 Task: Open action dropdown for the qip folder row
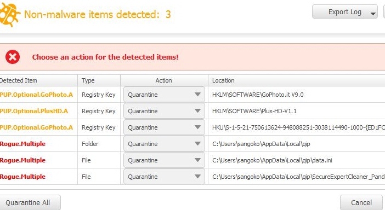click(x=164, y=144)
